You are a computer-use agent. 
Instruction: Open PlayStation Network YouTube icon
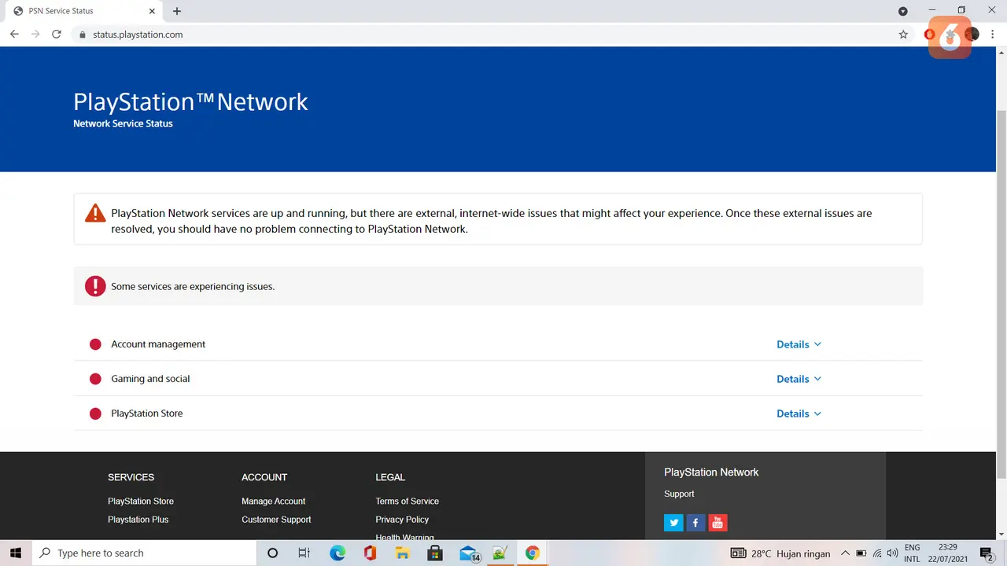click(x=717, y=522)
